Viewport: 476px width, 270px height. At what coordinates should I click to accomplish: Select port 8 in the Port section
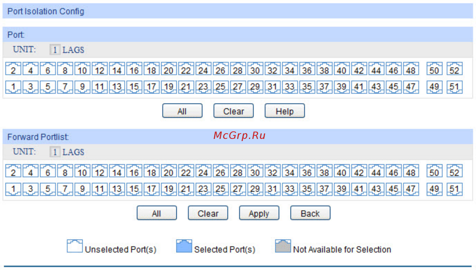pyautogui.click(x=65, y=69)
